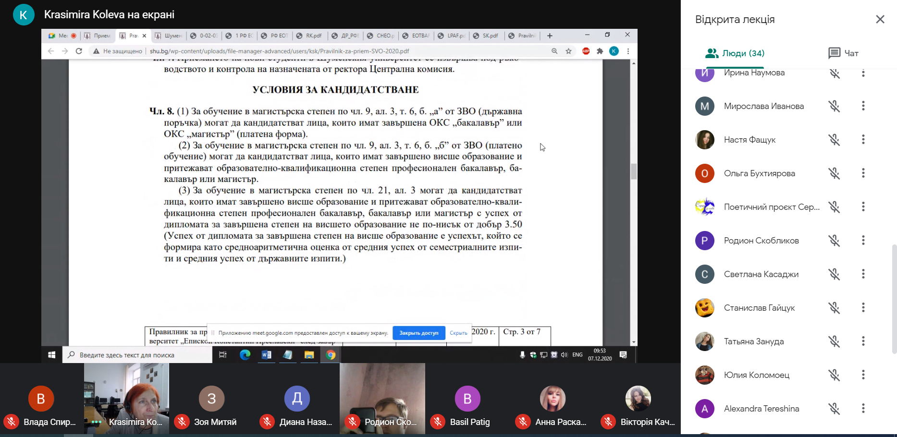Viewport: 897px width, 437px height.
Task: Click the Закрыть доступ button
Action: click(418, 333)
